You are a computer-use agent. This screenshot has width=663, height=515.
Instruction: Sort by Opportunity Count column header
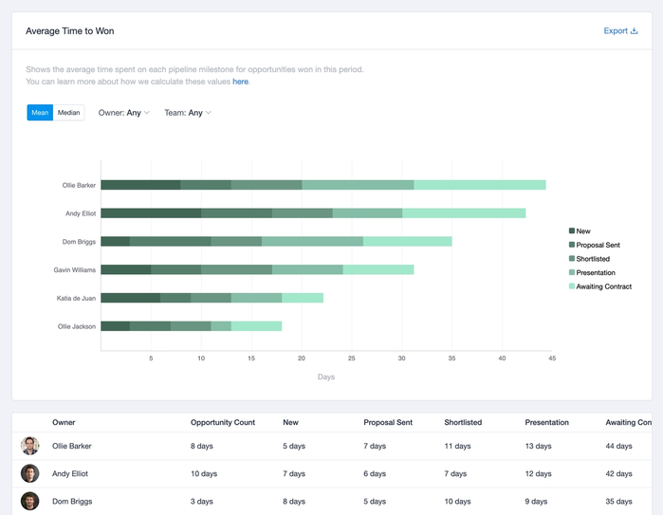tap(222, 422)
